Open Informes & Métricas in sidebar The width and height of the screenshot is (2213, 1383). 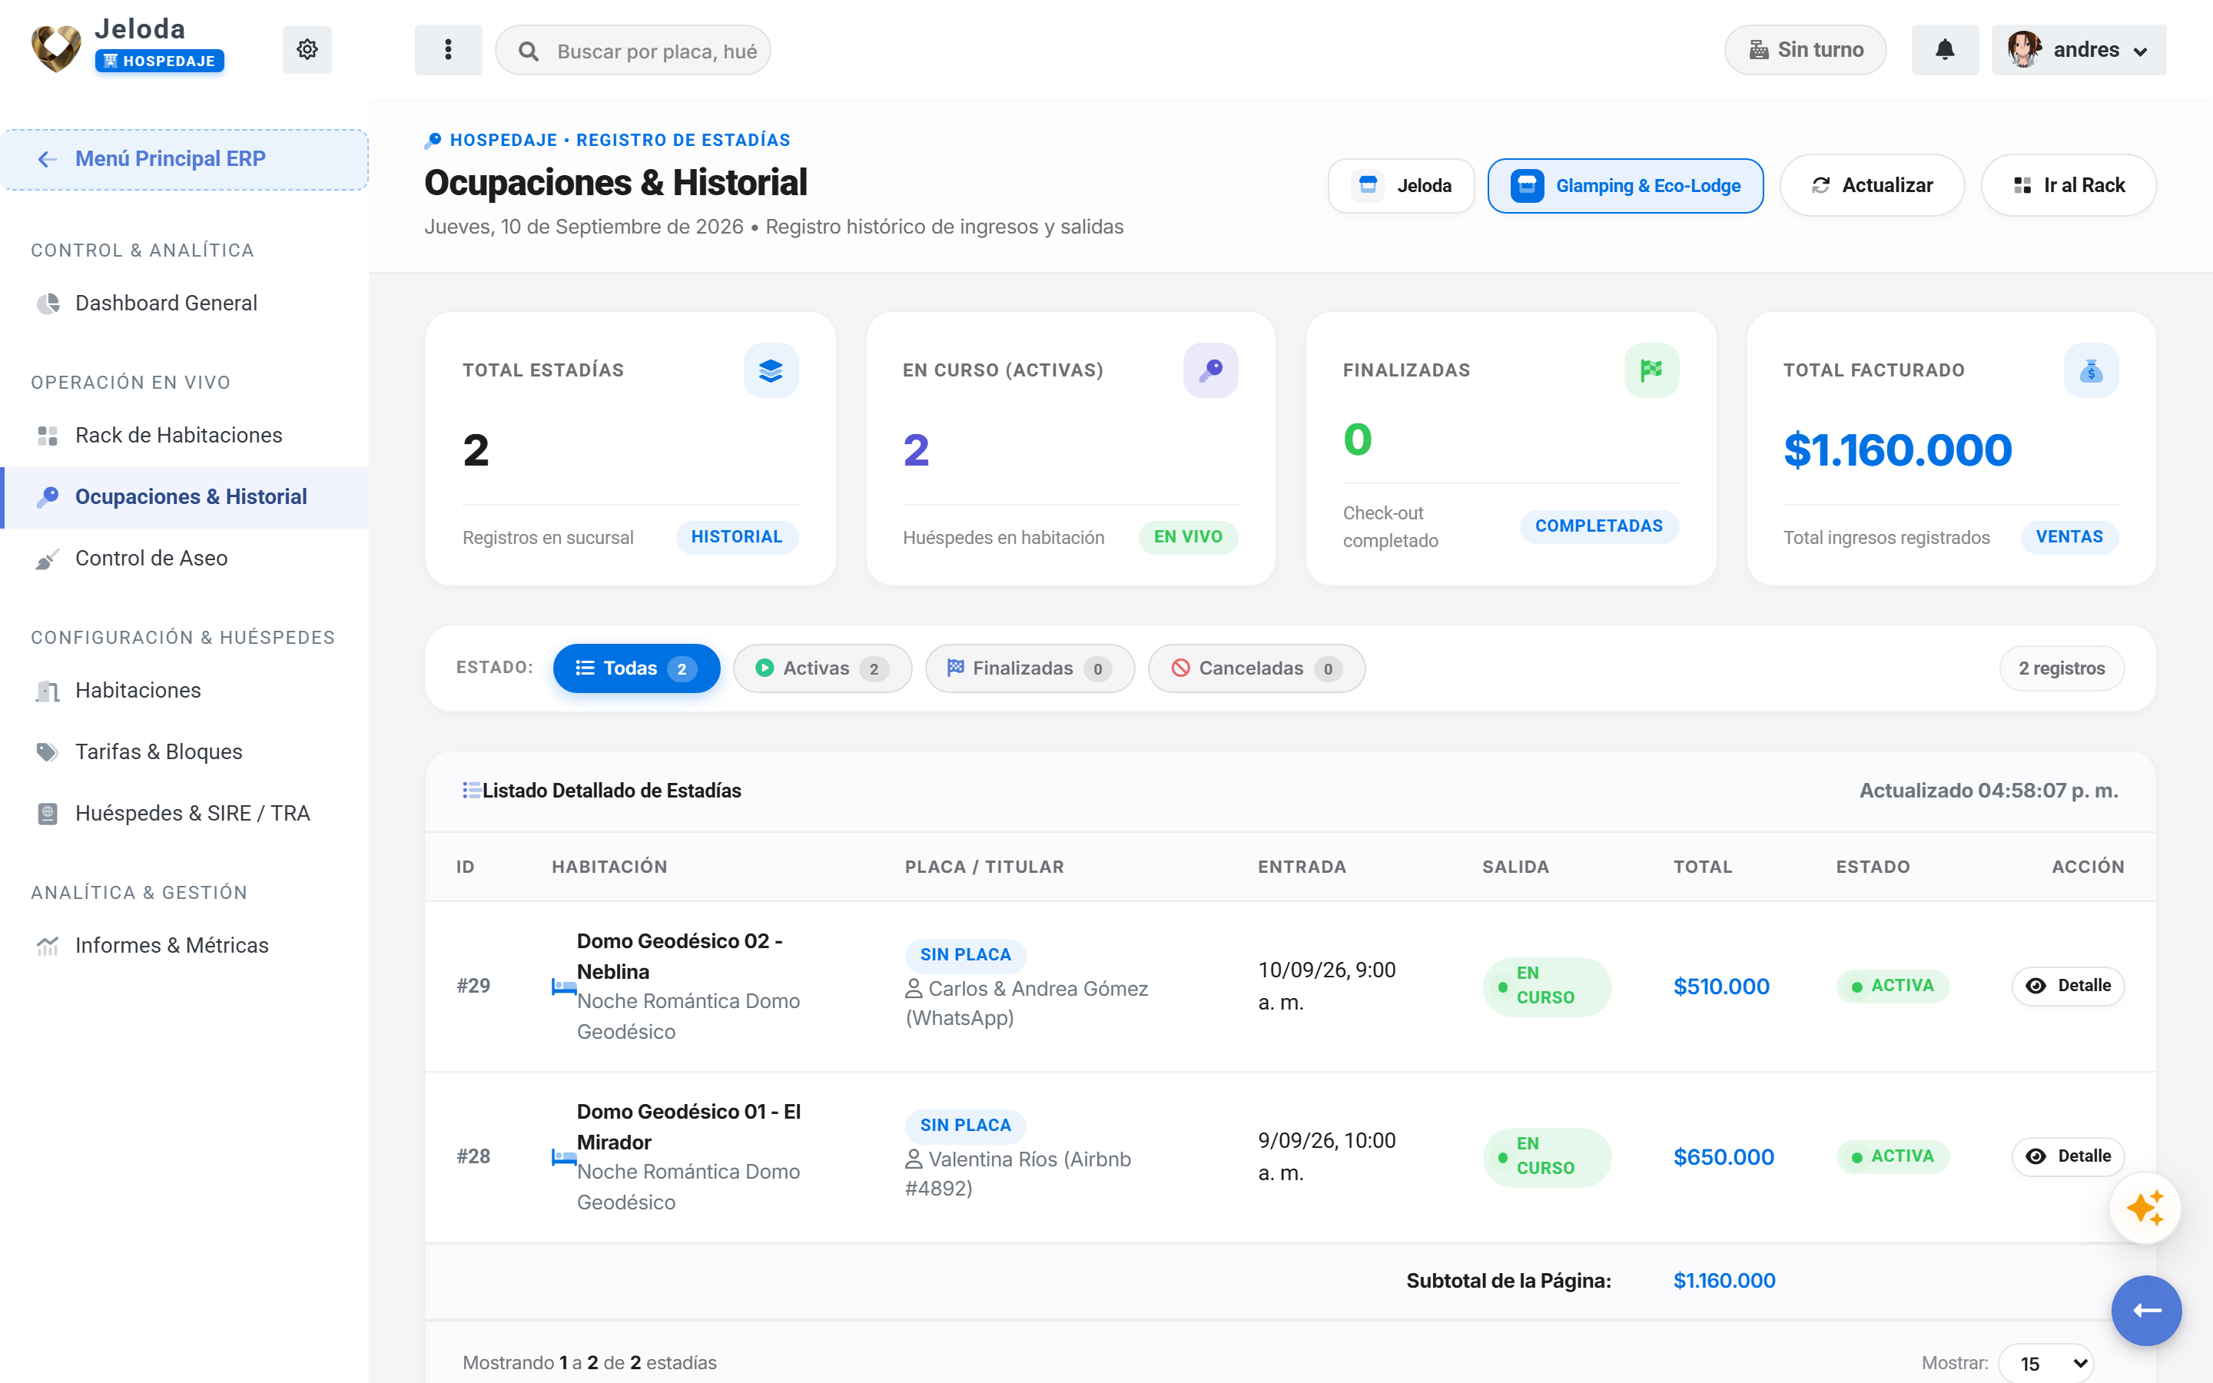(x=184, y=945)
